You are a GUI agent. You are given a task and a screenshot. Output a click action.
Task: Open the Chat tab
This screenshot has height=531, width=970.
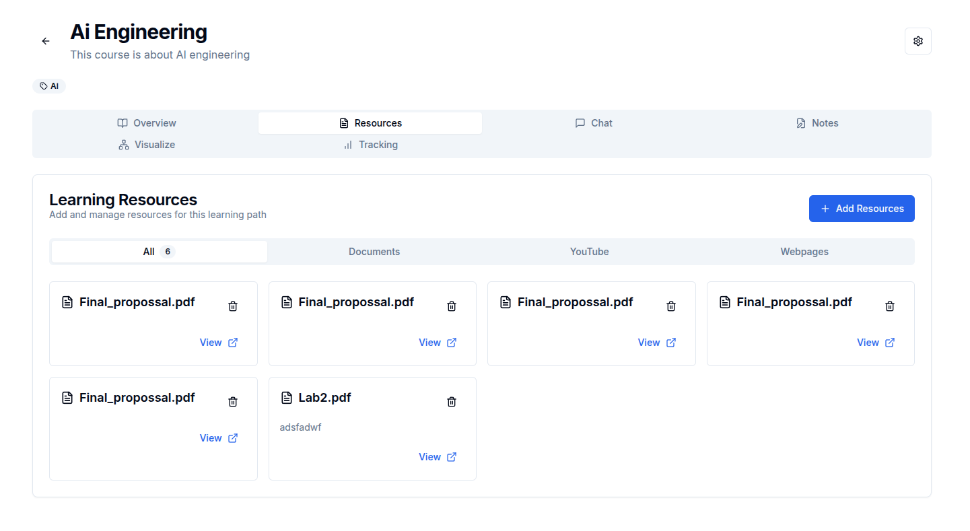[x=594, y=123]
